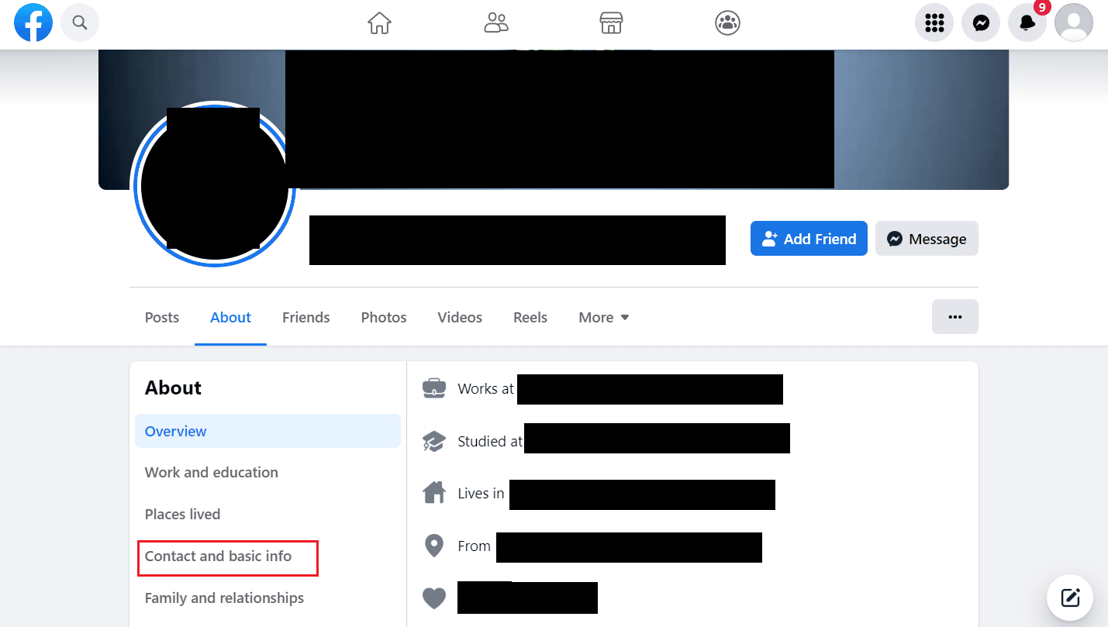Screen dimensions: 1108x627
Task: Check notifications via the bell icon
Action: click(1027, 23)
